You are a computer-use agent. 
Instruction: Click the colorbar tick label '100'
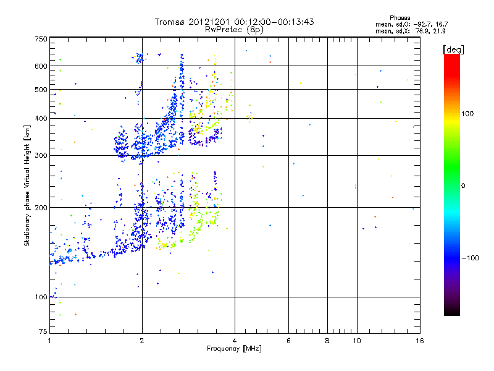(x=467, y=114)
